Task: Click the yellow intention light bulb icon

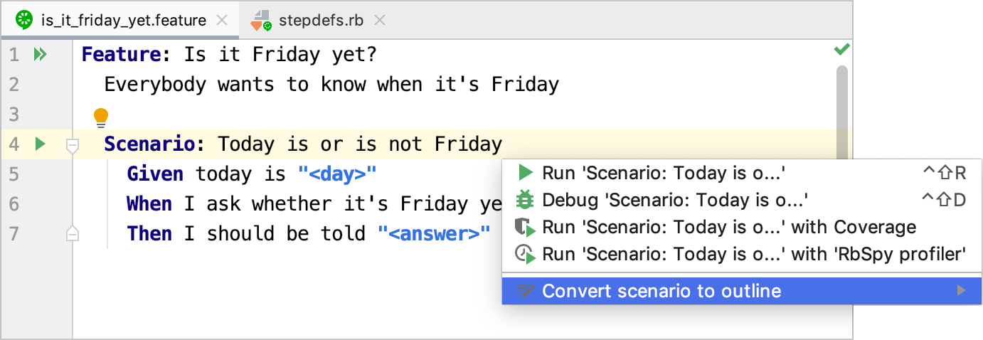Action: coord(101,117)
